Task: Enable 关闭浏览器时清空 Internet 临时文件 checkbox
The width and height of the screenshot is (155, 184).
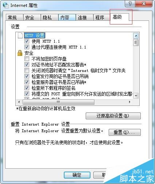Action: click(x=27, y=70)
